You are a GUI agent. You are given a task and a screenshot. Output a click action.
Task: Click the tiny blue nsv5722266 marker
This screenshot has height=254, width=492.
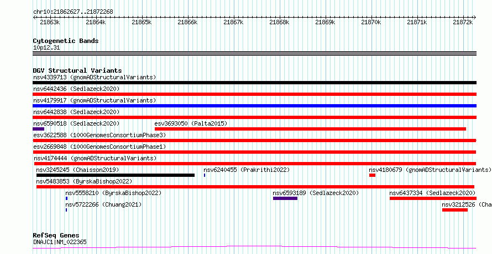[66, 210]
